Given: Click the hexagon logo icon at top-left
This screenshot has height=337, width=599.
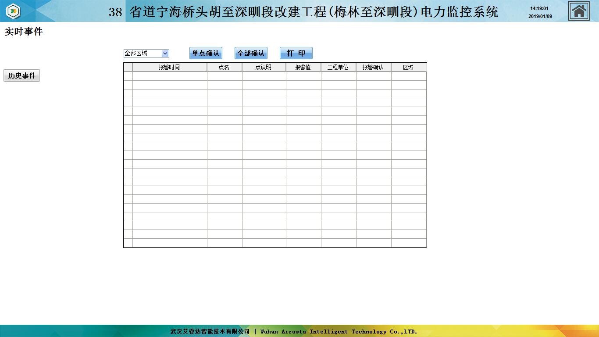Looking at the screenshot, I should (13, 11).
